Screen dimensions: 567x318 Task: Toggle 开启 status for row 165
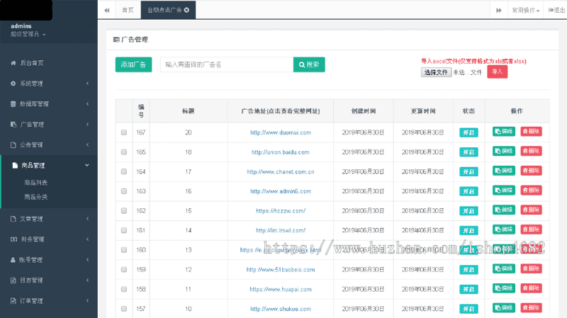point(468,152)
